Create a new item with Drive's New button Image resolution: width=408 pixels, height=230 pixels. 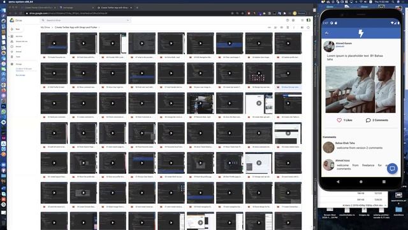[15, 29]
